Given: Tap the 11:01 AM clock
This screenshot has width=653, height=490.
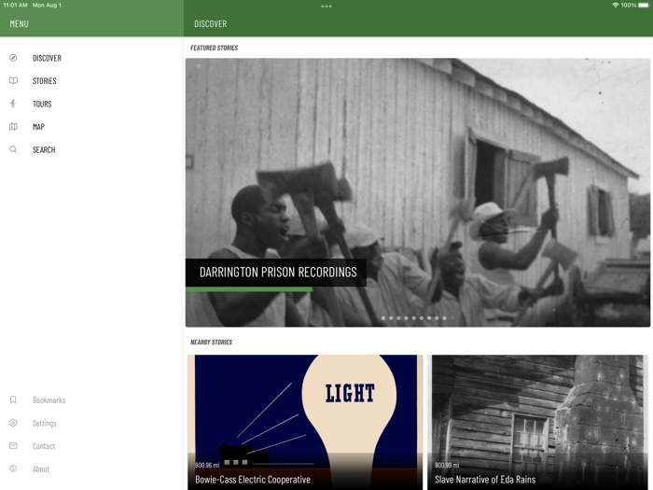Looking at the screenshot, I should pyautogui.click(x=15, y=5).
